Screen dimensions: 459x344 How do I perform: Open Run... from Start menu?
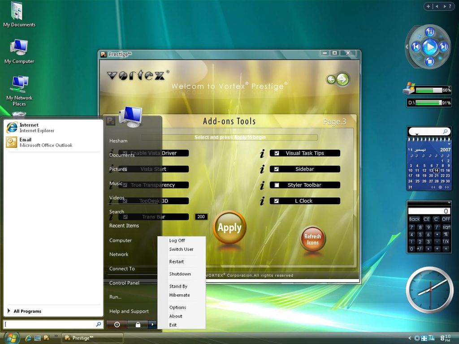[115, 297]
